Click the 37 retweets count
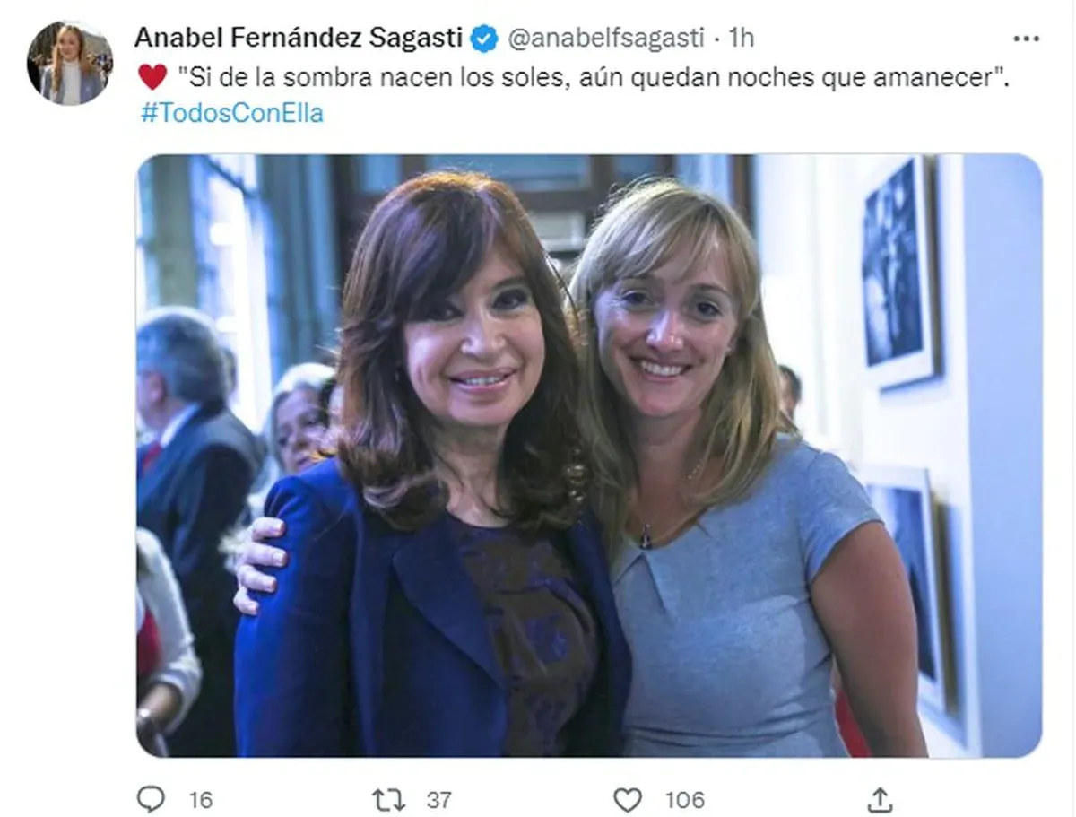The image size is (1076, 817). [439, 799]
